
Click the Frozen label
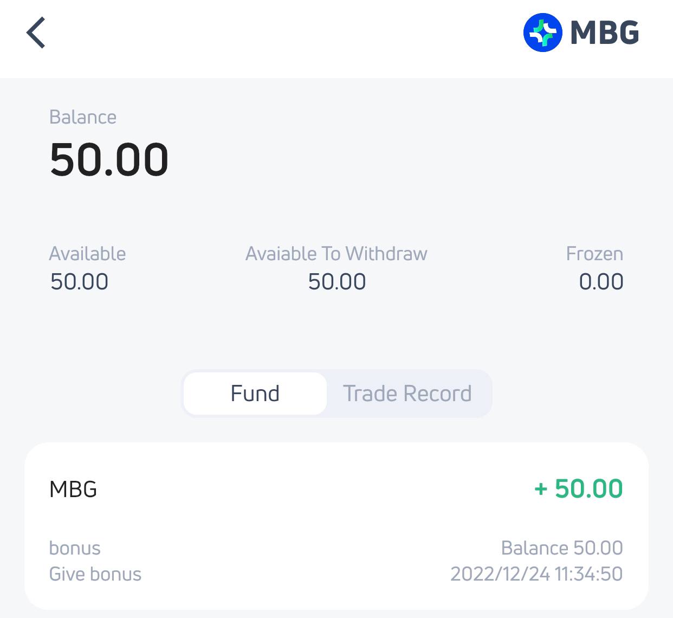594,254
